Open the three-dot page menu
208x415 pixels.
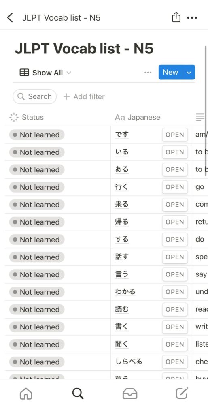click(192, 18)
